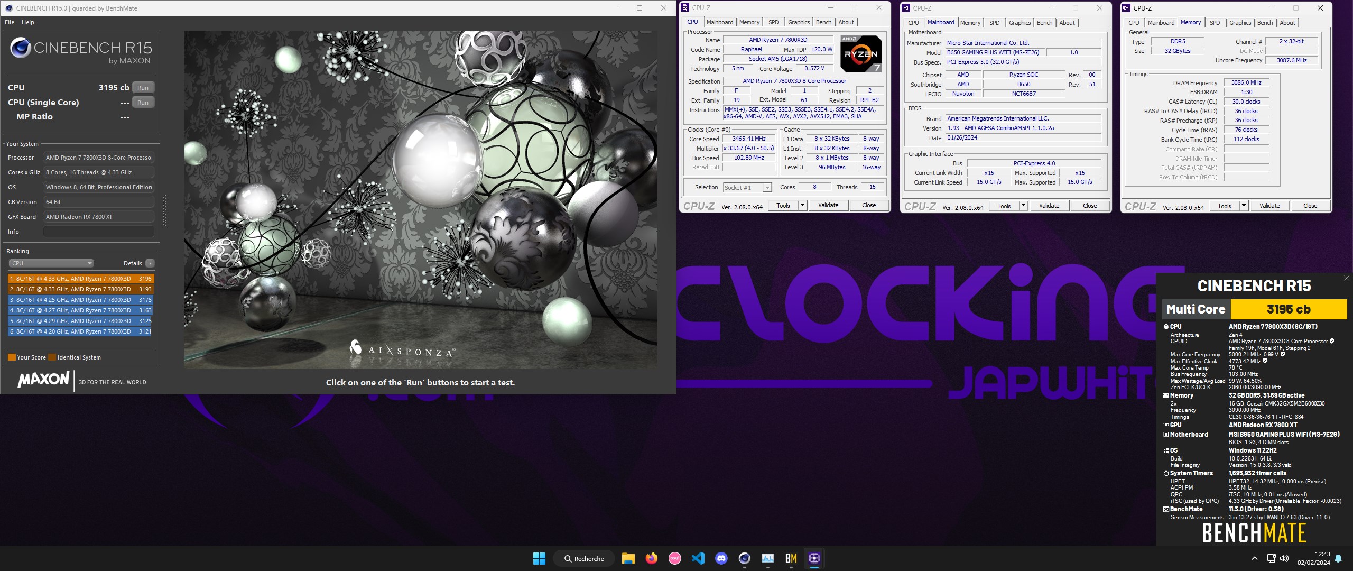Expand Tools dropdown arrow in Memory CPU-Z
Screen dimensions: 1353x571
tap(1244, 206)
